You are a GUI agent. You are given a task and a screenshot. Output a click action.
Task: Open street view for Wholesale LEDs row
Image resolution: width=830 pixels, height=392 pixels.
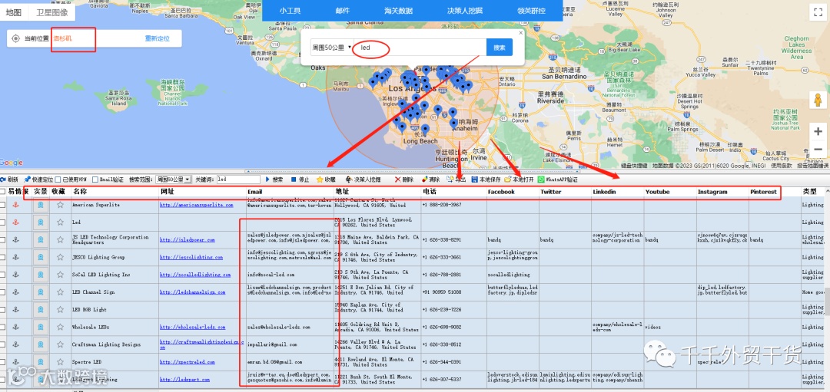click(40, 327)
